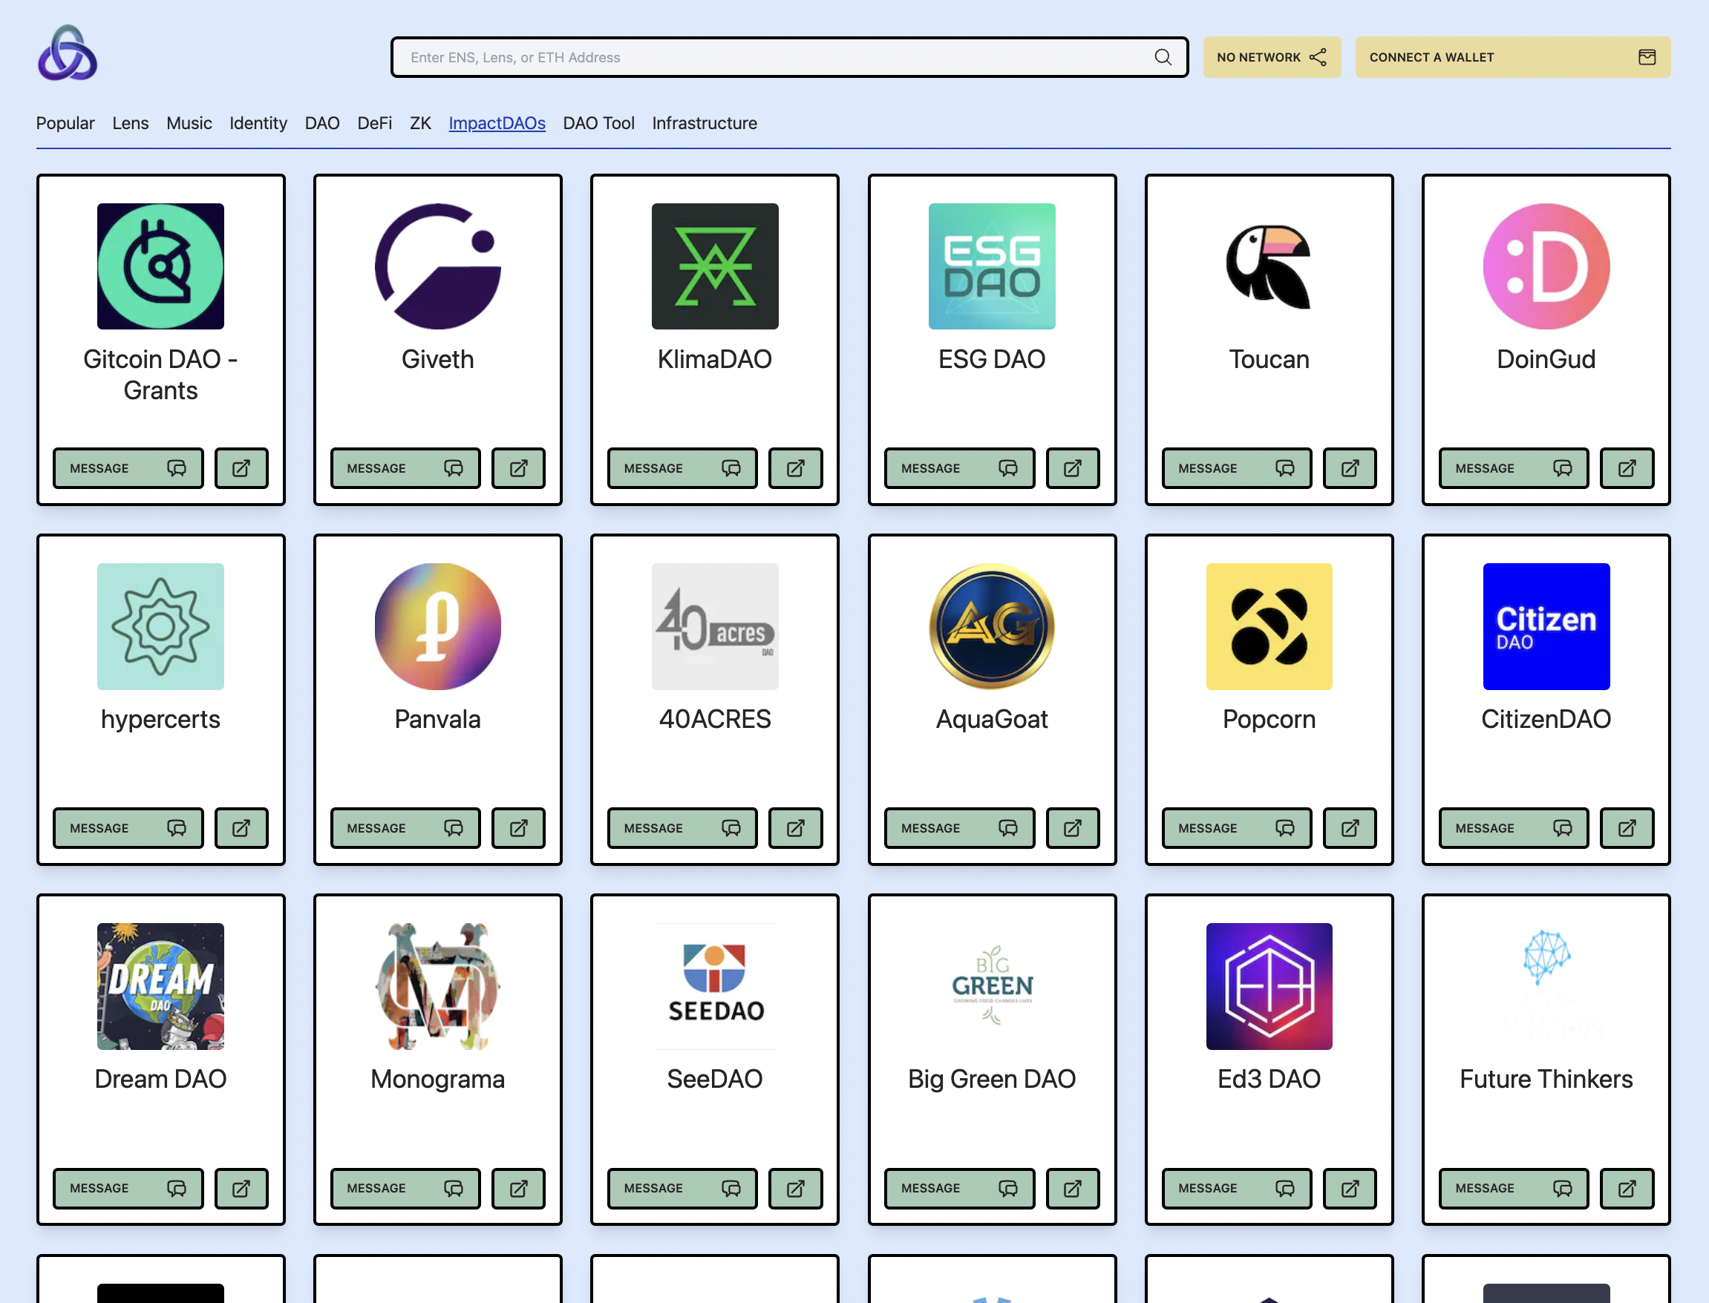Open external link for SeeDAO card
This screenshot has width=1709, height=1303.
[795, 1187]
